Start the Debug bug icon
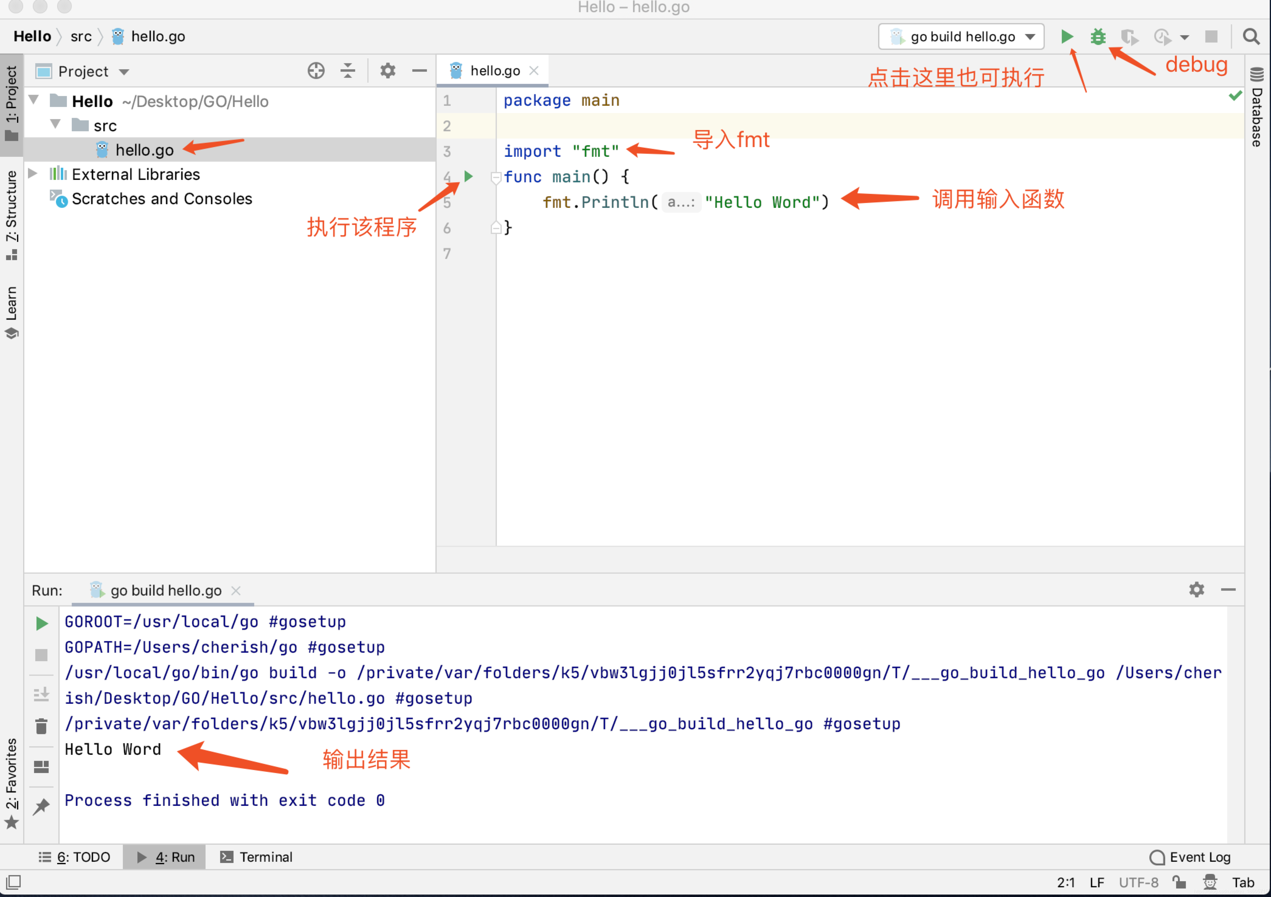 pos(1098,36)
